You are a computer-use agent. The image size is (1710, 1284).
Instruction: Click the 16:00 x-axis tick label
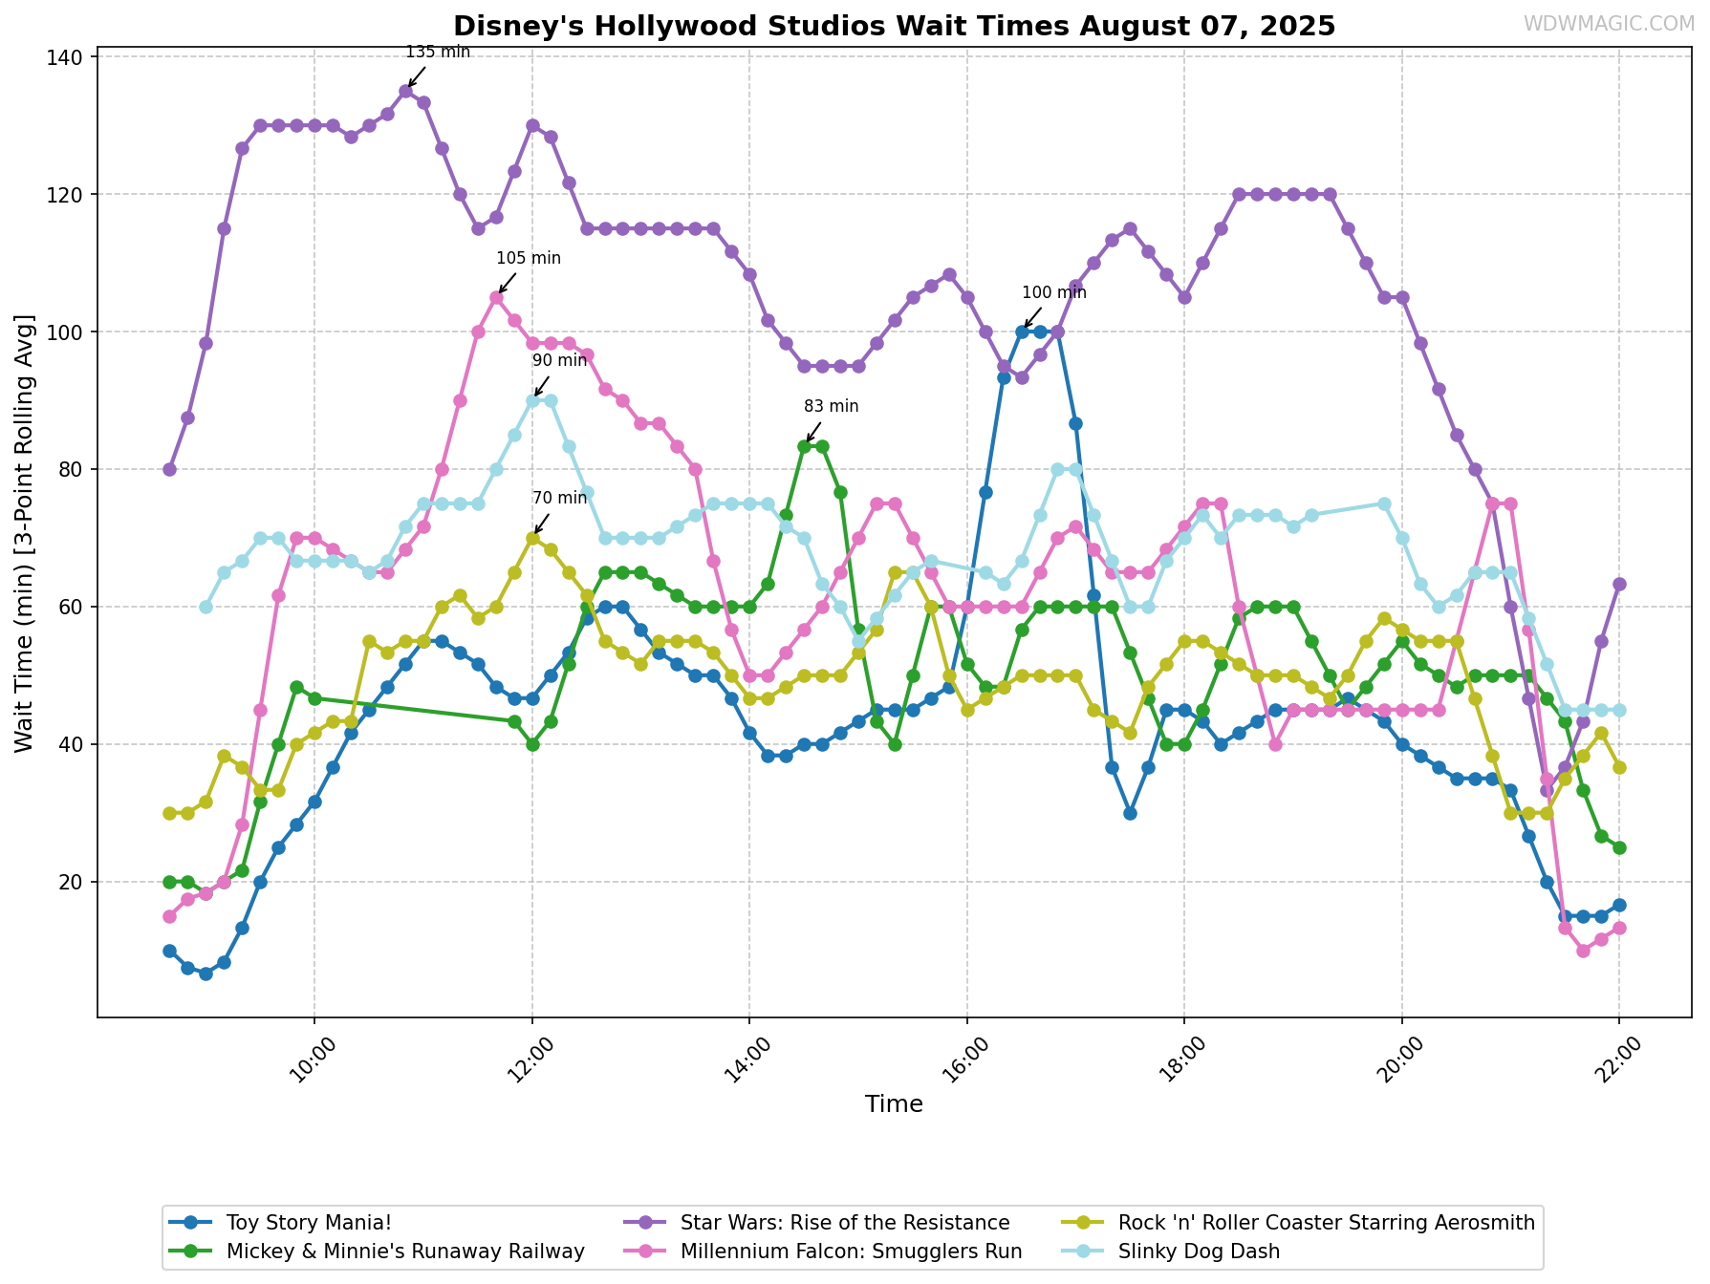coord(964,1059)
